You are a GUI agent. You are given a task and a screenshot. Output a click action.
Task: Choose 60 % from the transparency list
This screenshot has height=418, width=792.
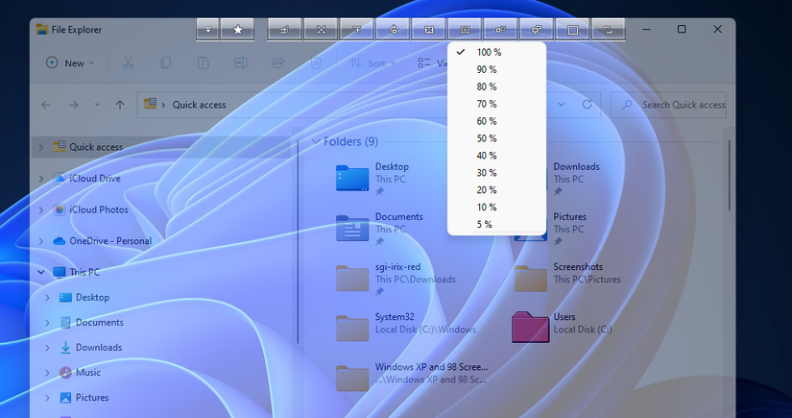pos(496,121)
